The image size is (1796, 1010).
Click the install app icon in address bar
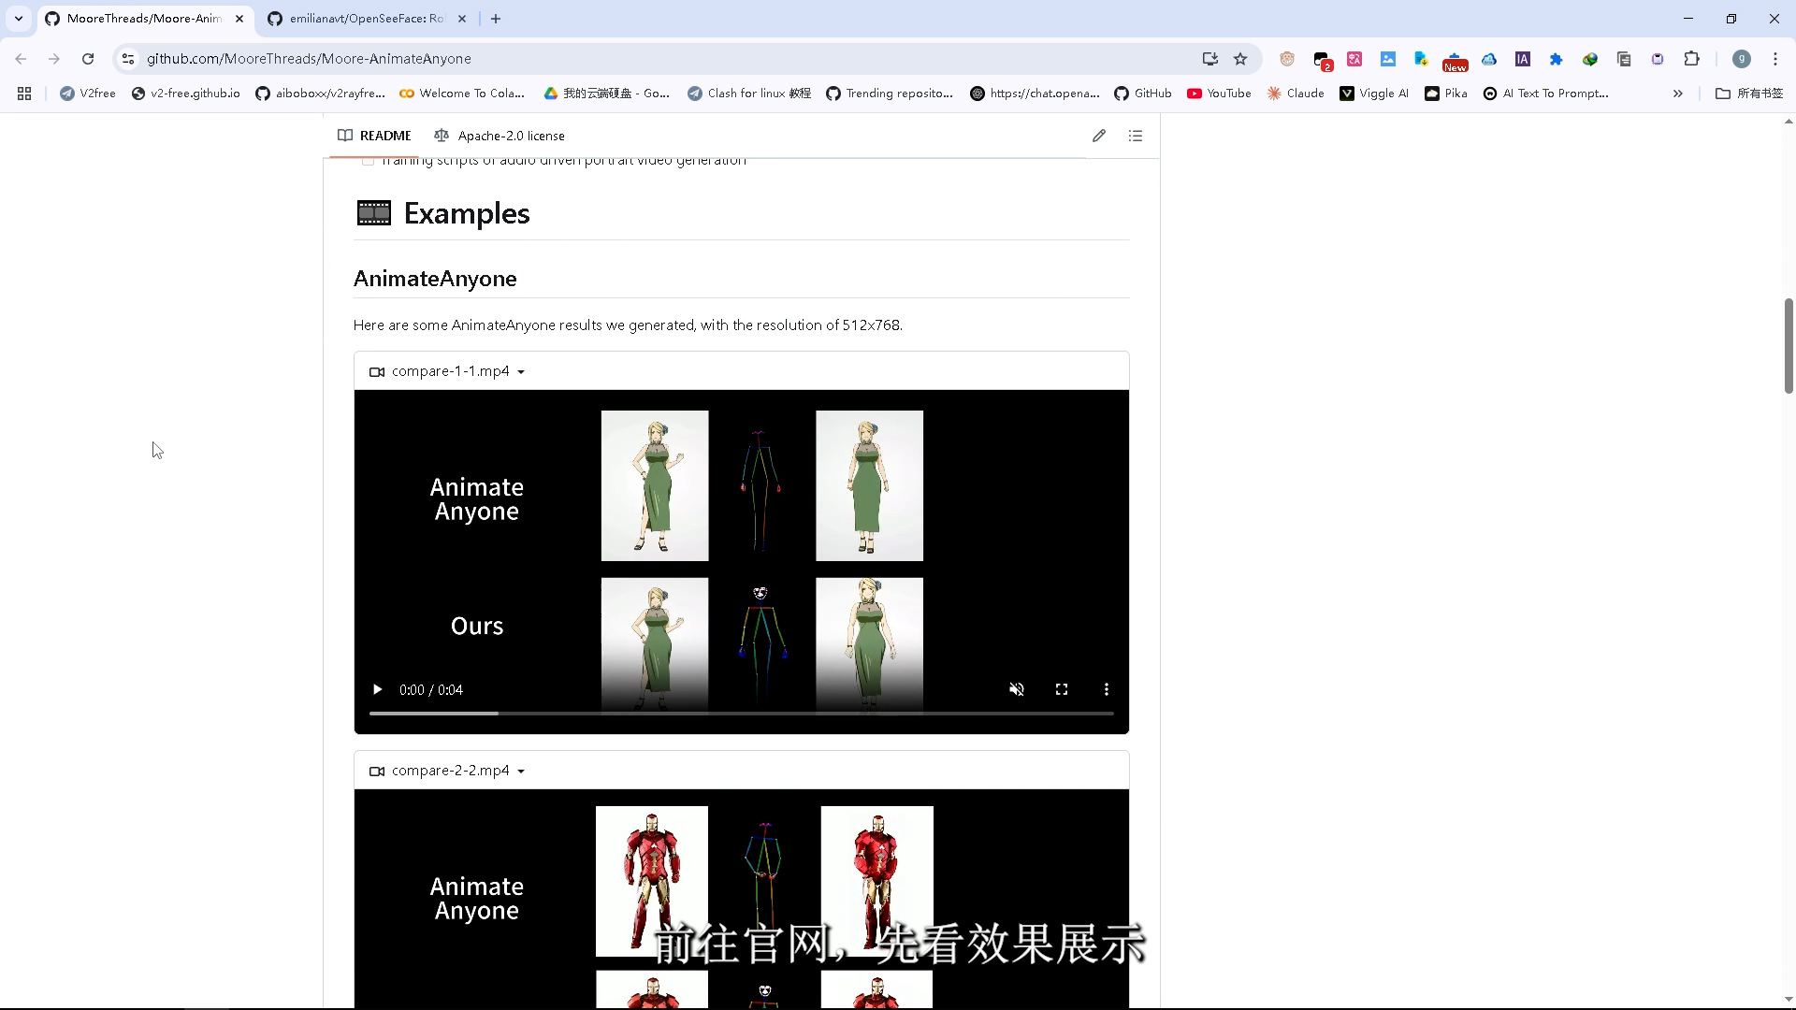[1209, 59]
